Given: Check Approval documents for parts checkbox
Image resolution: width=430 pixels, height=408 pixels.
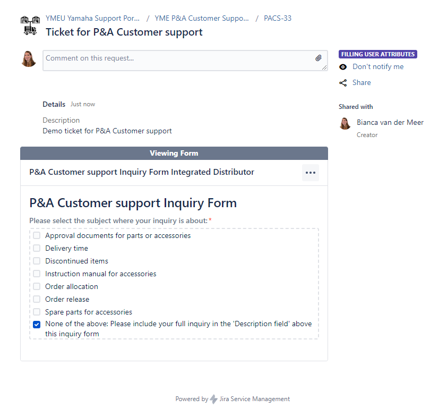Looking at the screenshot, I should tap(37, 235).
